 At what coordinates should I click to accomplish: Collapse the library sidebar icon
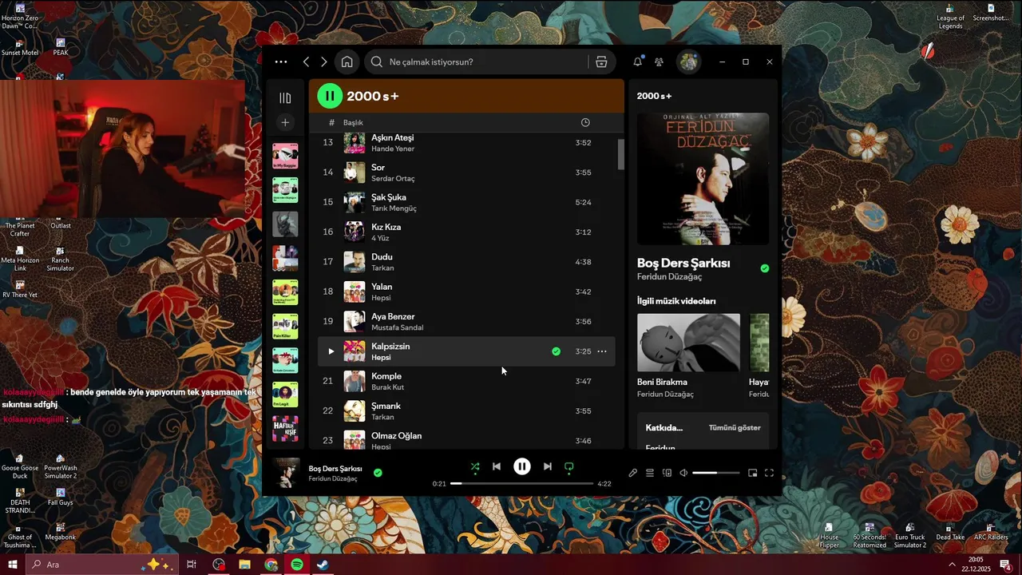285,97
